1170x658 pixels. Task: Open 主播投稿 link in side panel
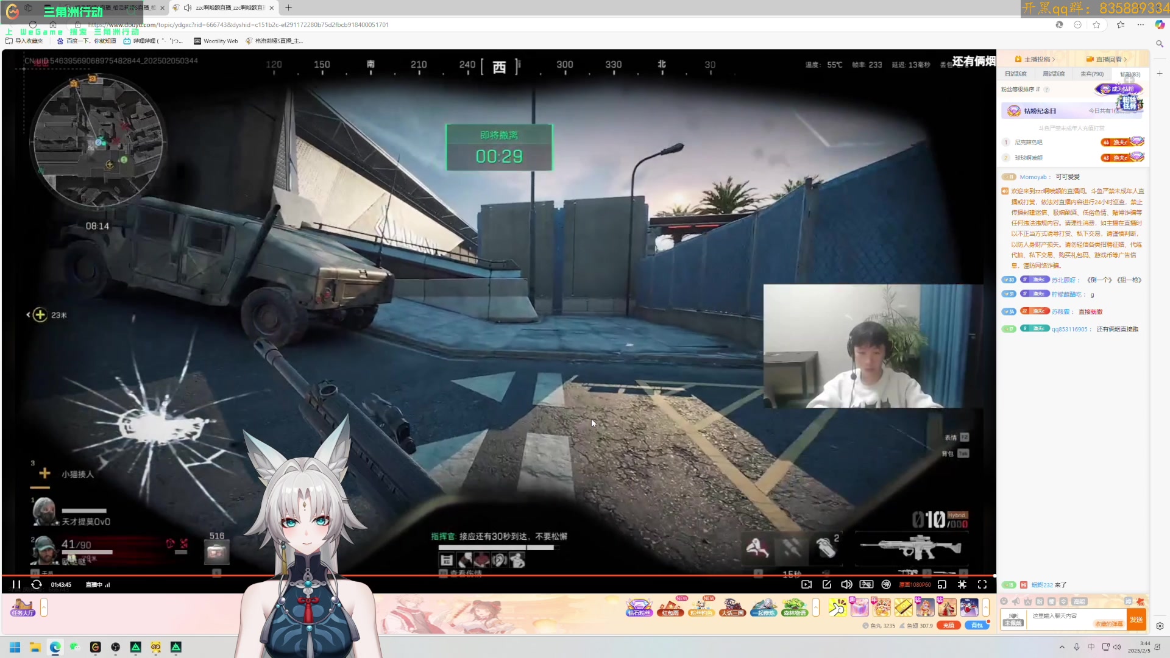(1035, 59)
